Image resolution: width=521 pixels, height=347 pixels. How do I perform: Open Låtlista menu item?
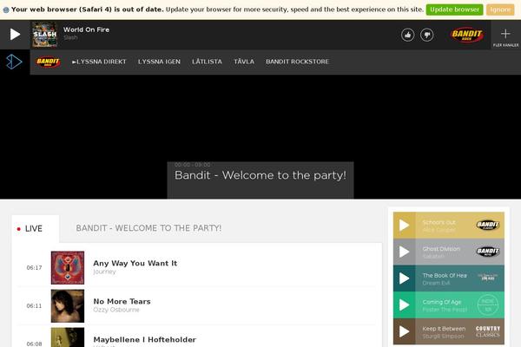207,62
